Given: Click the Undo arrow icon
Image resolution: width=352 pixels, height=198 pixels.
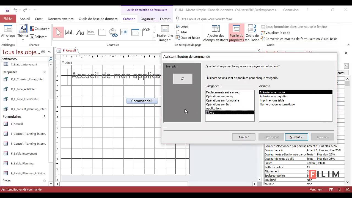Looking at the screenshot, I should [x=15, y=10].
